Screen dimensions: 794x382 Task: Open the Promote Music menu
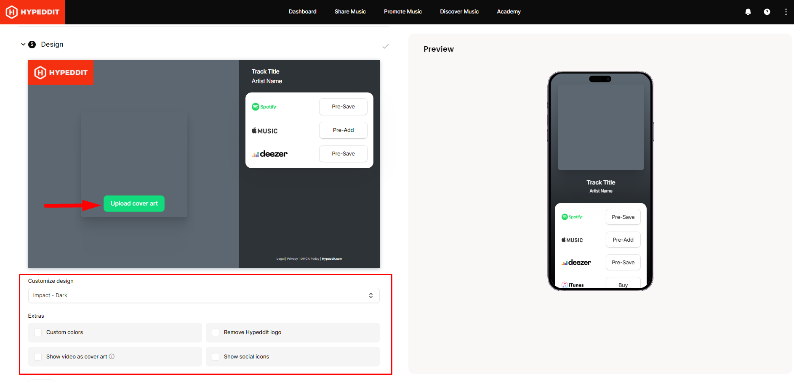point(402,12)
